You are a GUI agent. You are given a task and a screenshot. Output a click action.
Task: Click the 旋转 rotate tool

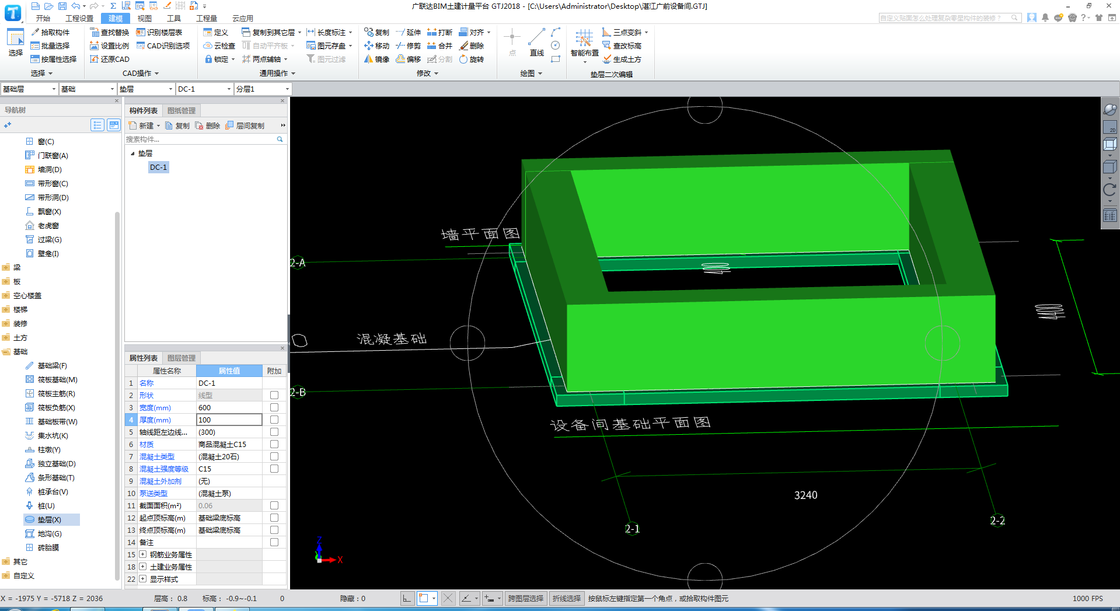[472, 59]
